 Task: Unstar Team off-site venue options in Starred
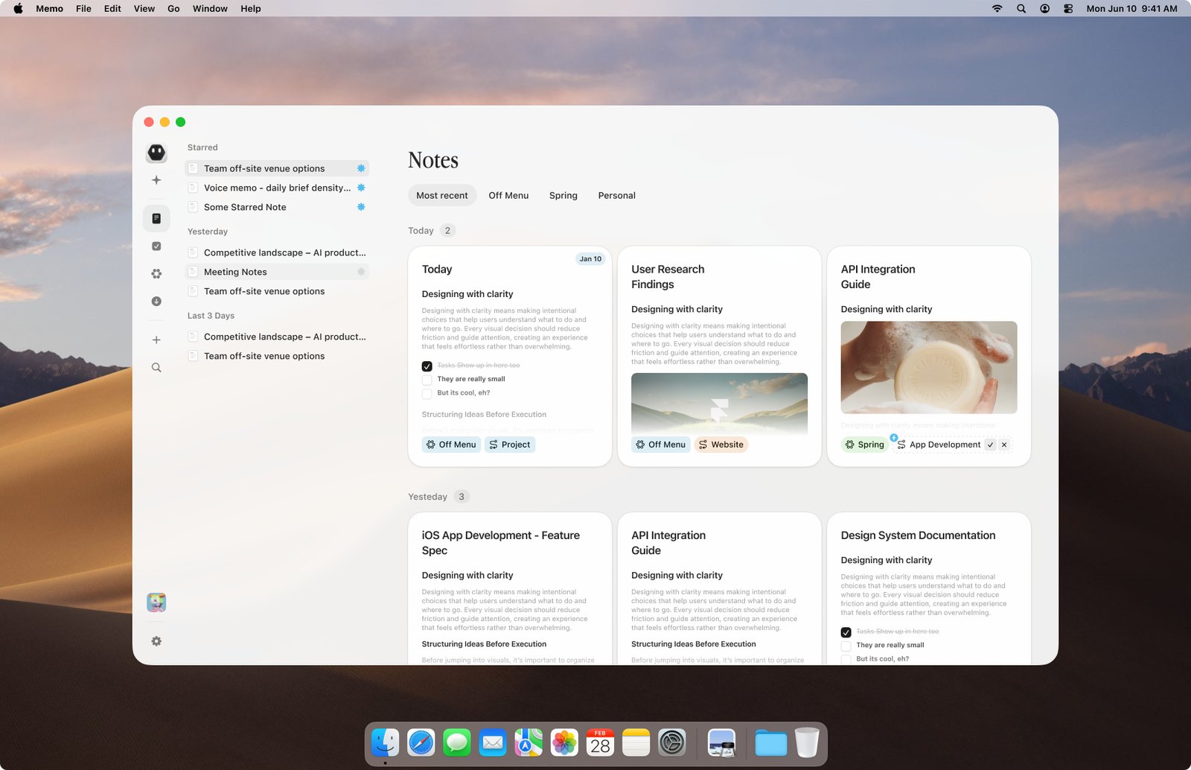pos(361,168)
